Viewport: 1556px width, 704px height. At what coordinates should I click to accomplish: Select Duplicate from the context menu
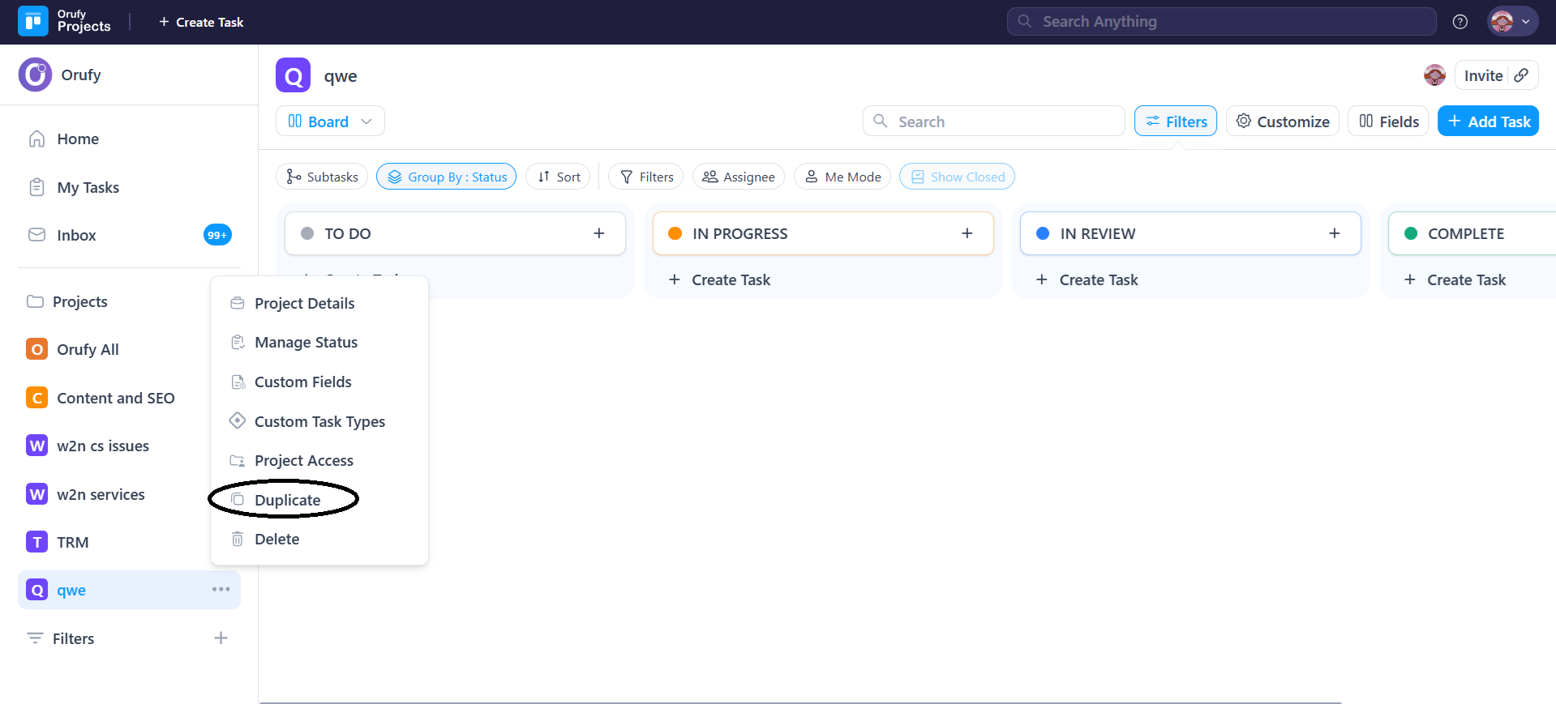click(x=287, y=500)
